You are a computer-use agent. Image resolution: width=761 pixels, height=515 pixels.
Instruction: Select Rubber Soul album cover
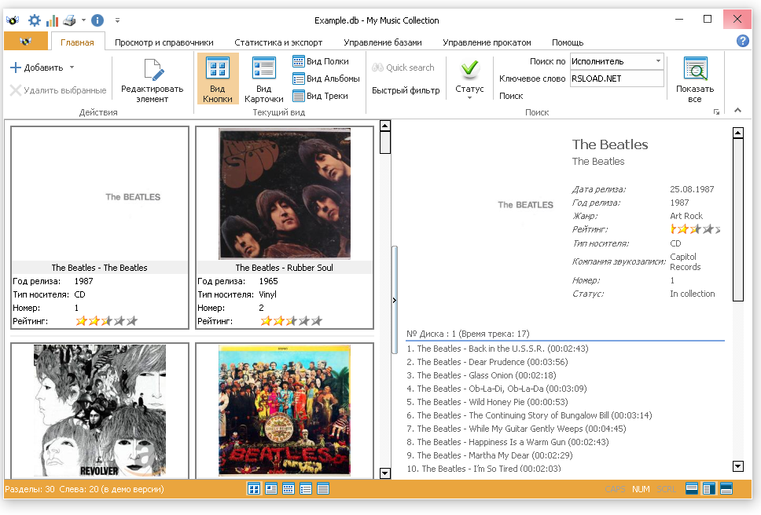(x=285, y=194)
